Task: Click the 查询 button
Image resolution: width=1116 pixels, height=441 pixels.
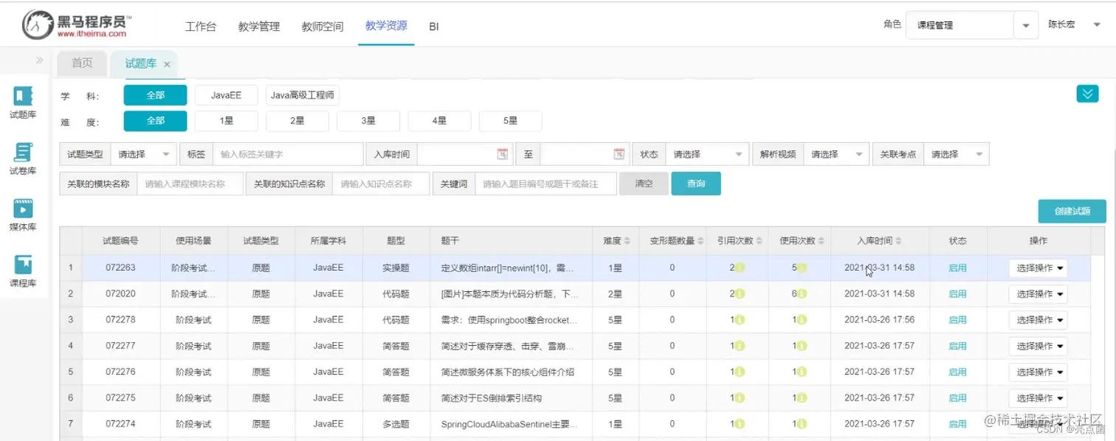Action: click(696, 184)
